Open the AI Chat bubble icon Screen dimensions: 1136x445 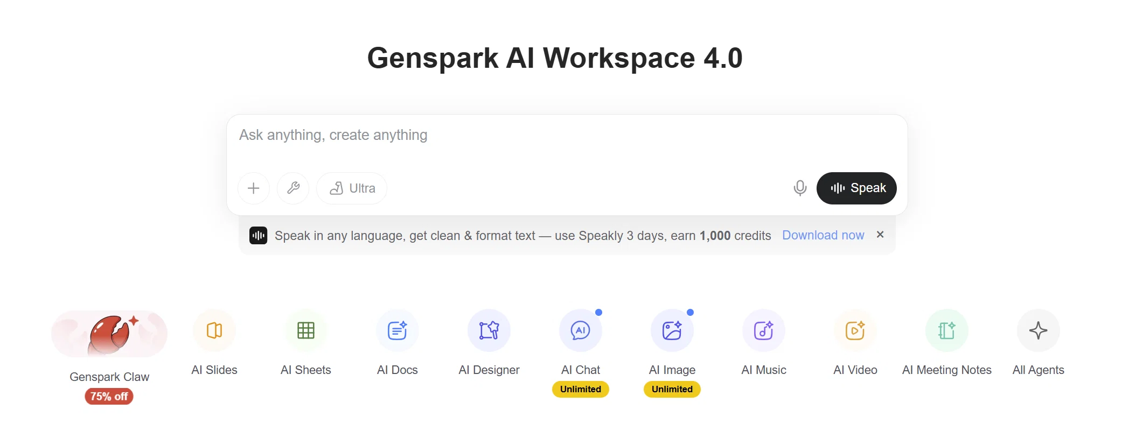coord(581,330)
